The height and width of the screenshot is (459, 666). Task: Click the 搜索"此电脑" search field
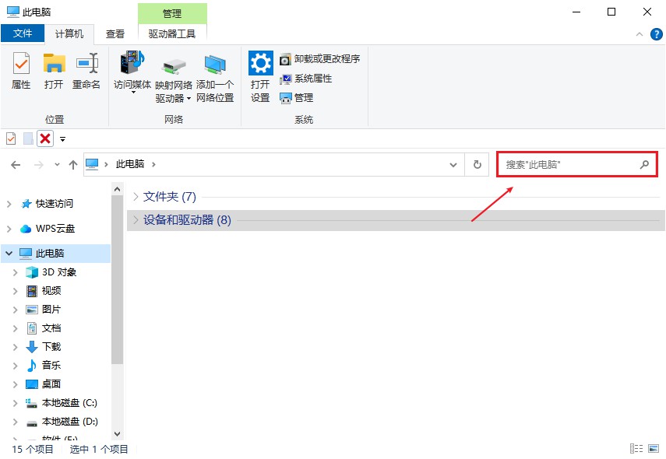tap(577, 165)
